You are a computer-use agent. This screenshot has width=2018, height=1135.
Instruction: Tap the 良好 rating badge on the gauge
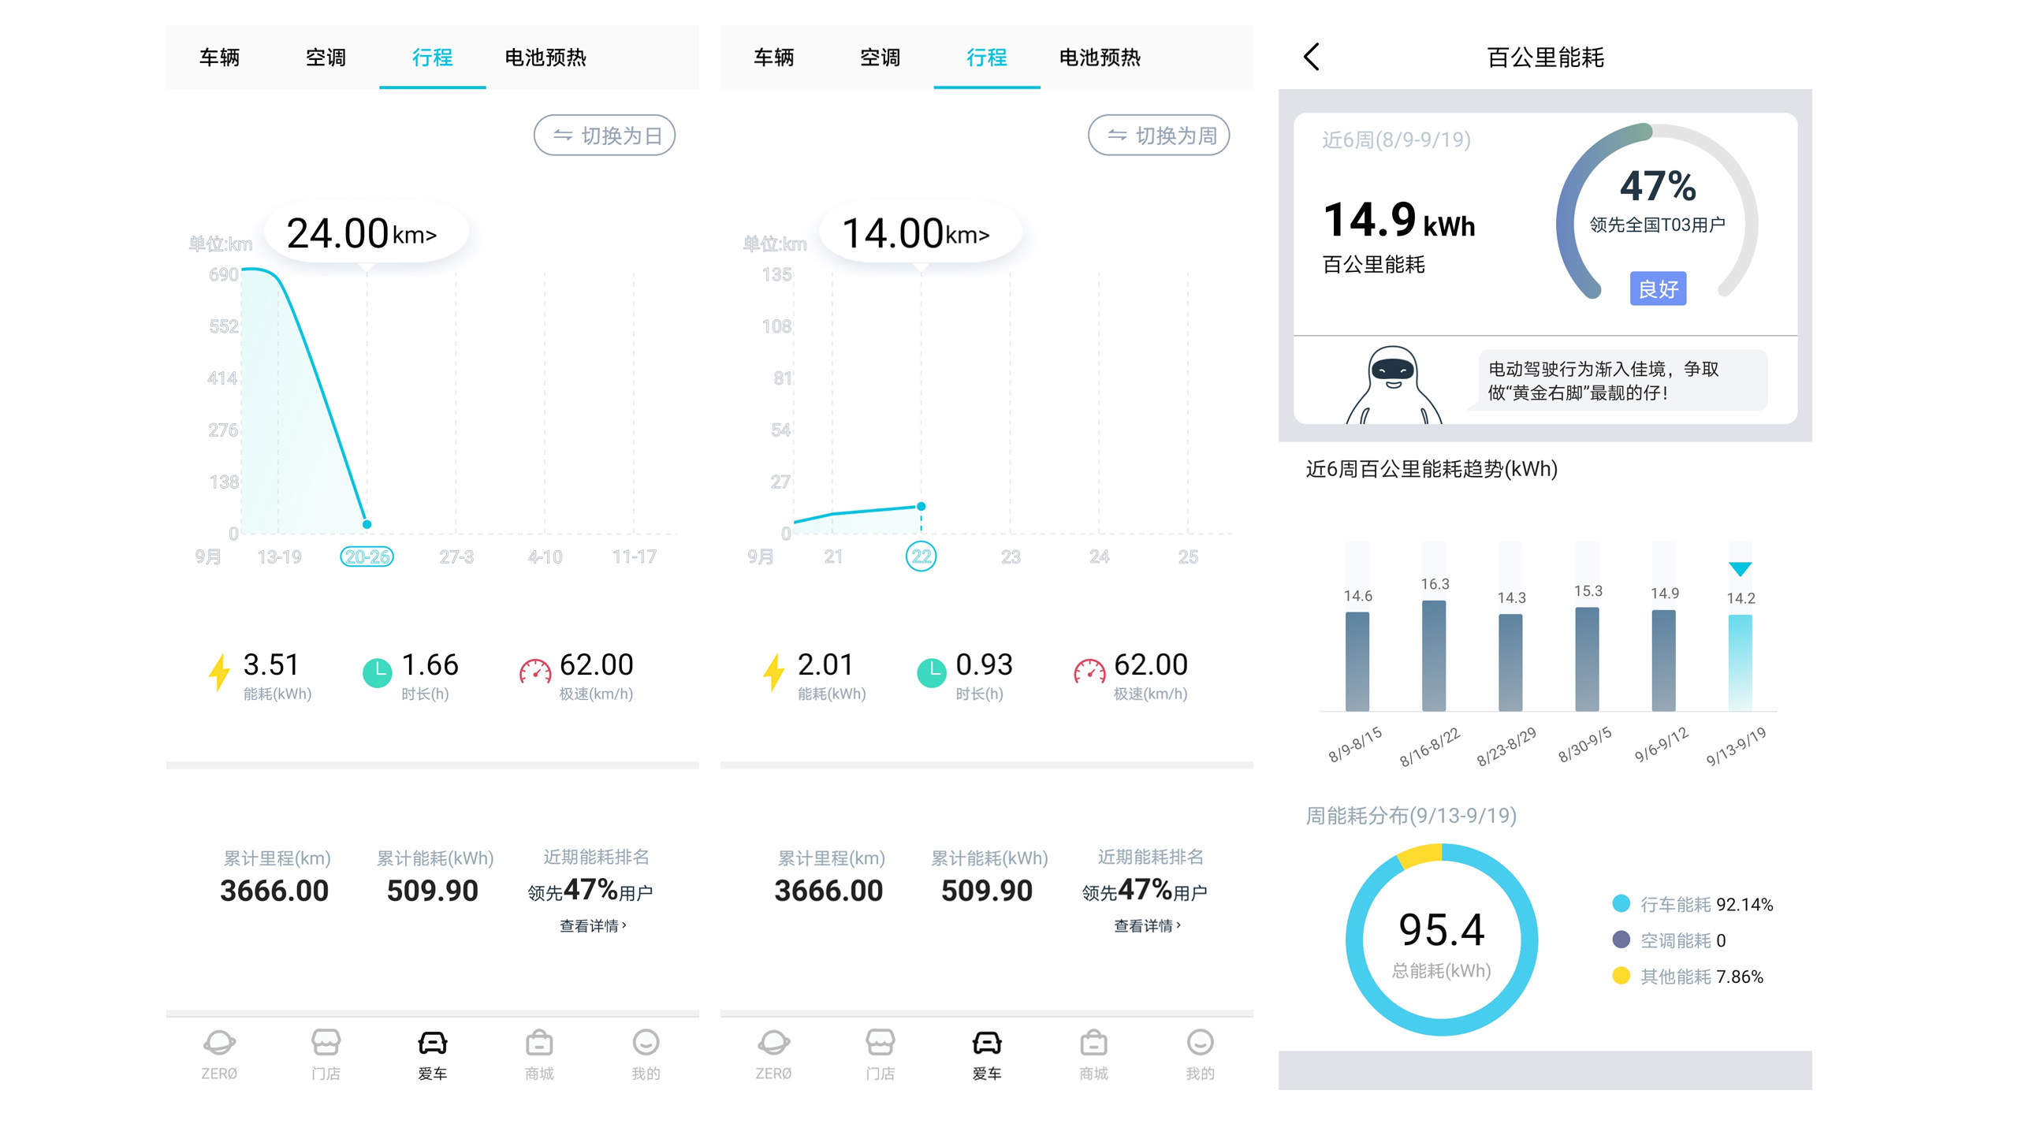click(1657, 289)
